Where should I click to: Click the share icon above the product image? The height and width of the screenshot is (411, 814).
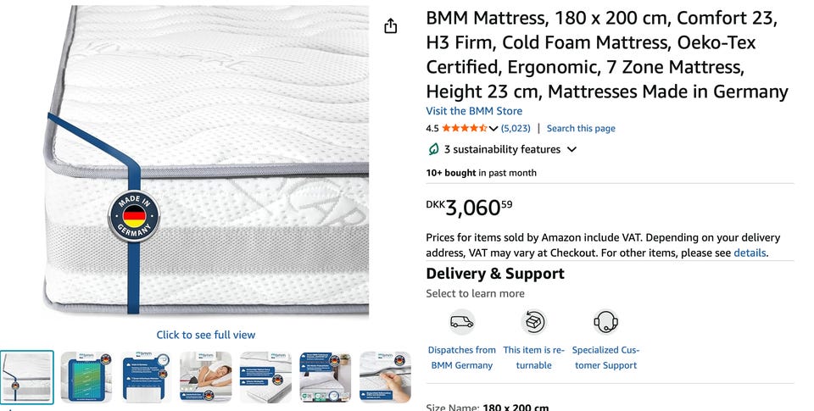point(390,26)
